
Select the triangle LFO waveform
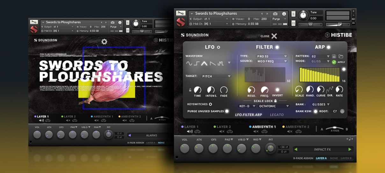[x=204, y=63]
